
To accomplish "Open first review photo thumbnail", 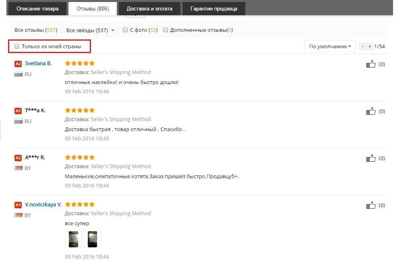I will (73, 239).
